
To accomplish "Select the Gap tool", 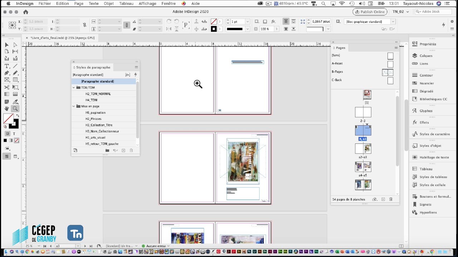I will 15,51.
